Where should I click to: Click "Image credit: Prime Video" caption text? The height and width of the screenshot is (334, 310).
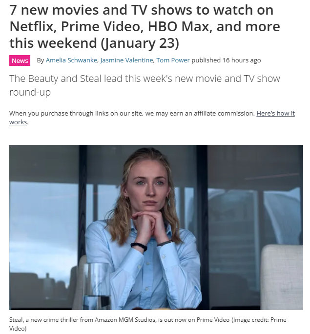[x=259, y=320]
